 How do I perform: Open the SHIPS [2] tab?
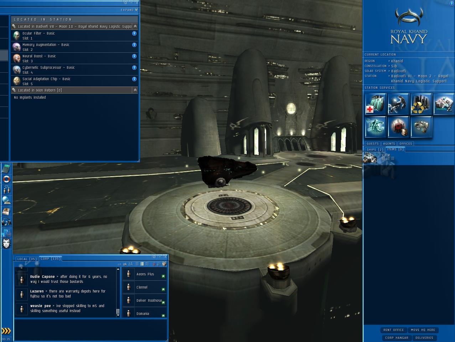pos(375,150)
